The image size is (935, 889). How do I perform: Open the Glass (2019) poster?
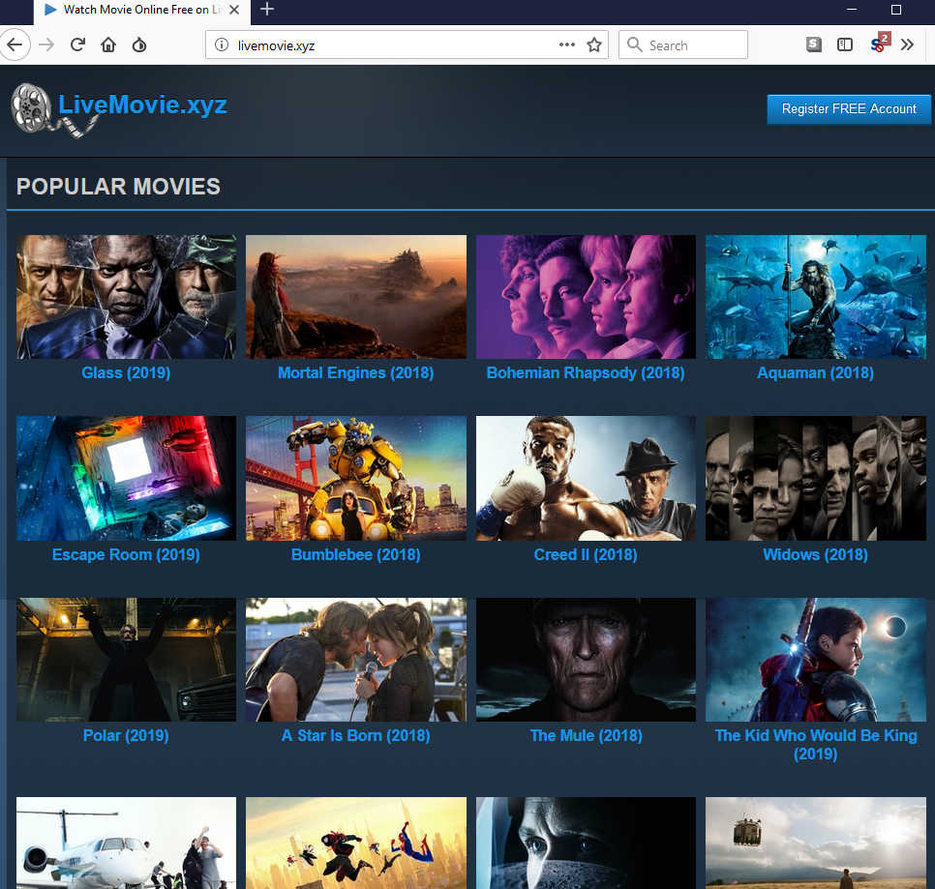[x=127, y=297]
